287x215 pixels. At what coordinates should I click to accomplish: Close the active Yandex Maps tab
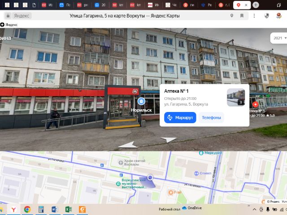pyautogui.click(x=246, y=5)
